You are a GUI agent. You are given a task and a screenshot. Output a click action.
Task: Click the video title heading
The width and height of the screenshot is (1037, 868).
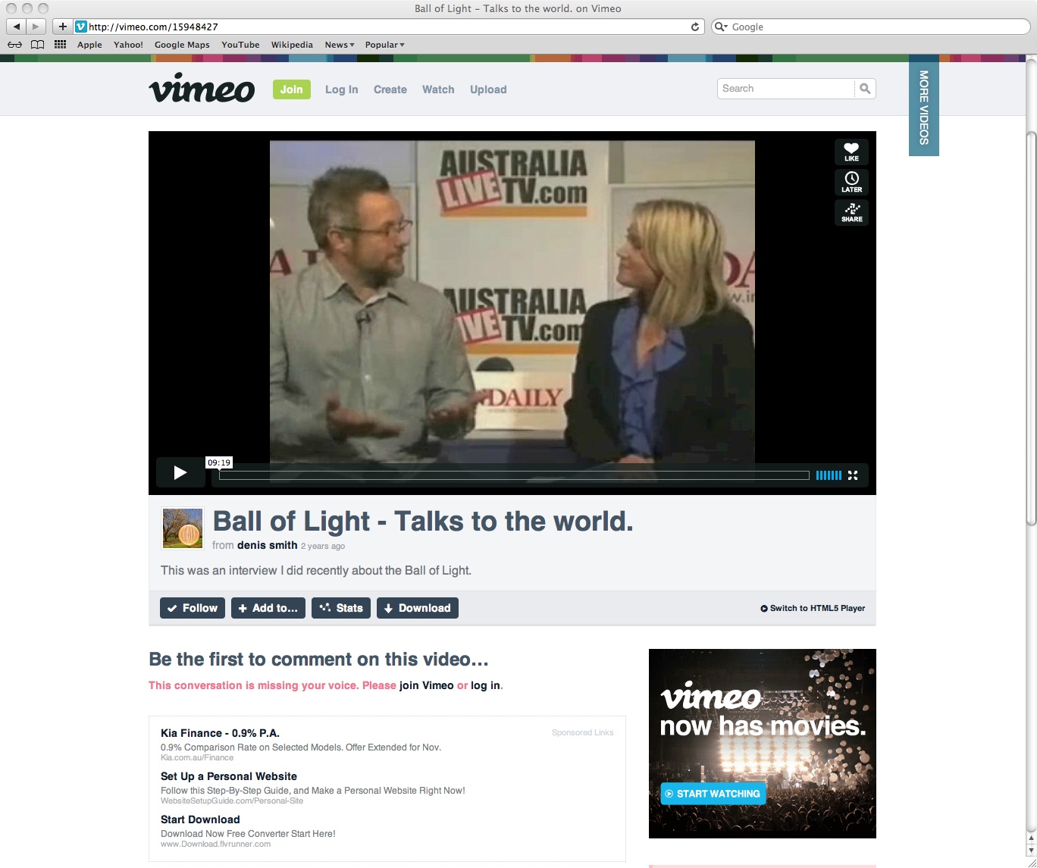point(423,522)
